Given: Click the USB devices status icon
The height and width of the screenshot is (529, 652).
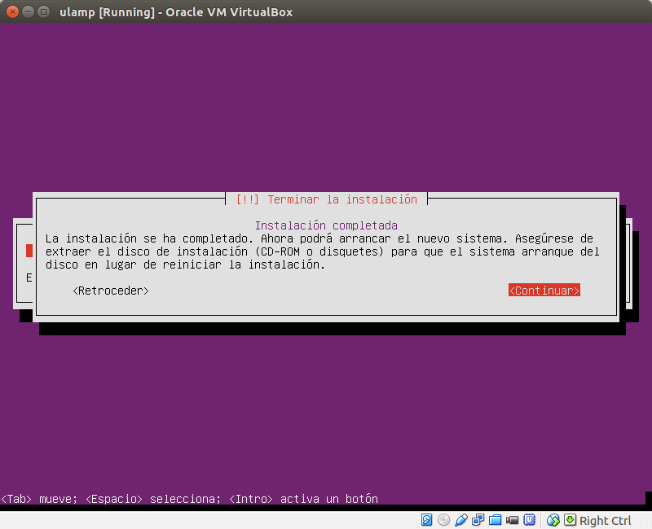Looking at the screenshot, I should (461, 519).
